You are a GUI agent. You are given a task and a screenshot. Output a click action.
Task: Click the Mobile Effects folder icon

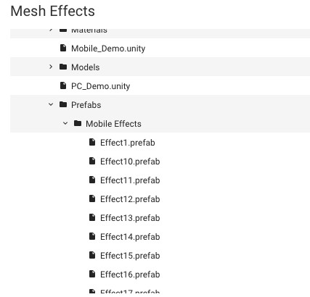pos(78,123)
